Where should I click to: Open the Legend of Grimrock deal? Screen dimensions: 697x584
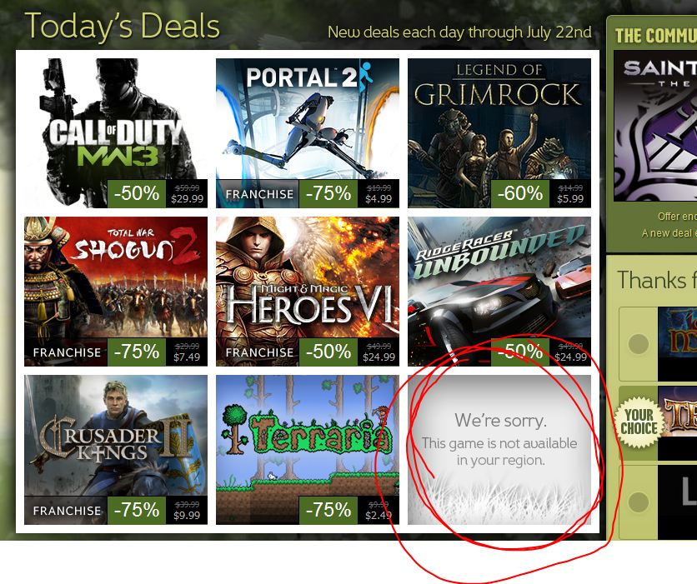tap(499, 133)
